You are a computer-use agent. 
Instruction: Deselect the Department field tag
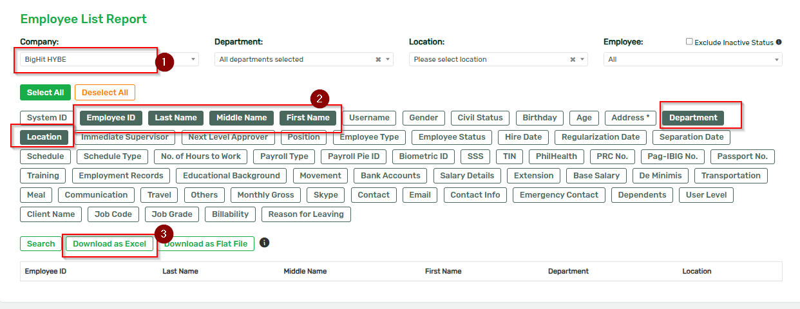coord(692,118)
